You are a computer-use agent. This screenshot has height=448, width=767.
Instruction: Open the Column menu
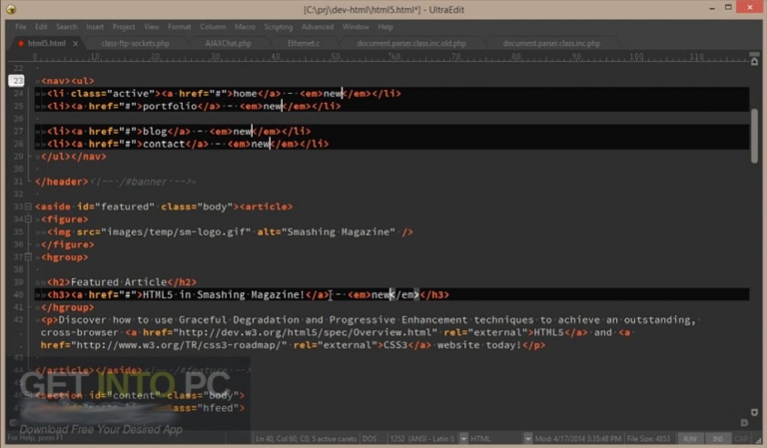[213, 27]
